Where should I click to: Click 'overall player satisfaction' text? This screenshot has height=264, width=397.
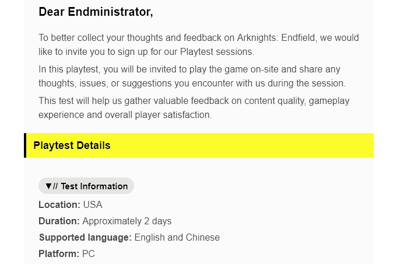coord(158,115)
